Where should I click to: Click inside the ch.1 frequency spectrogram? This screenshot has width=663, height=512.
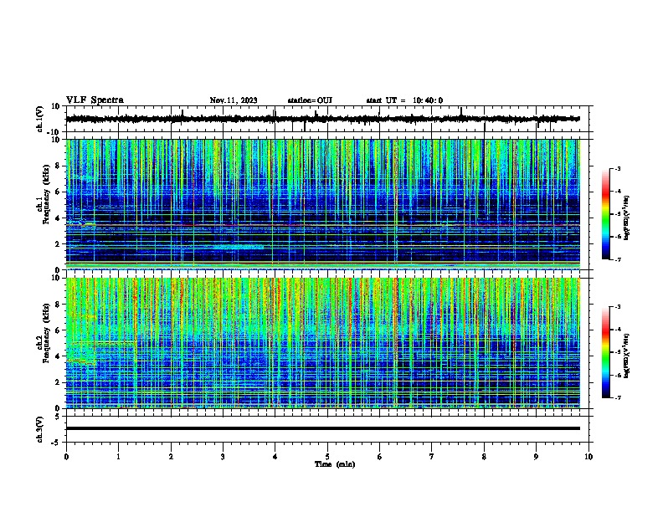point(322,204)
